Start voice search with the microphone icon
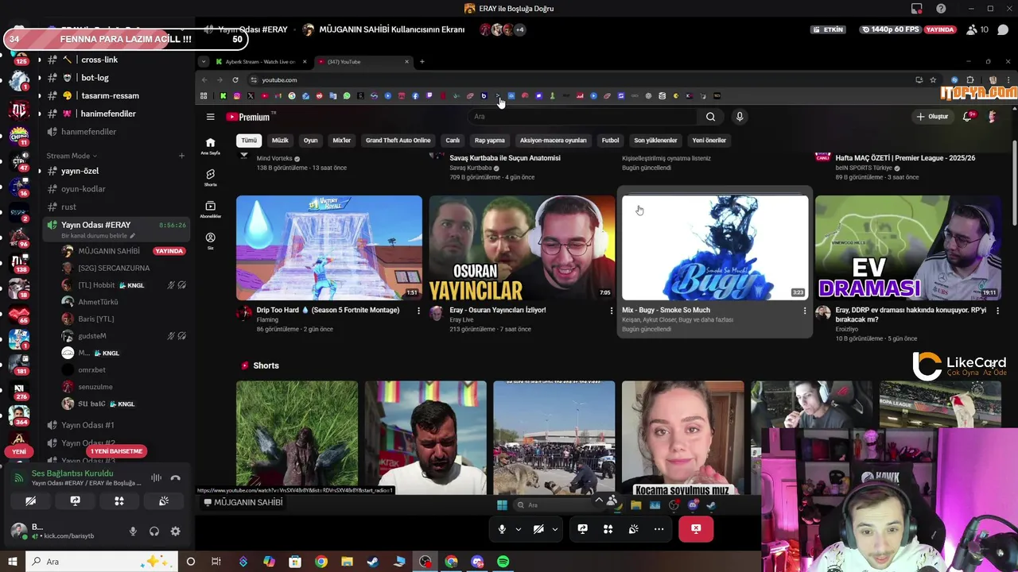 (x=740, y=117)
